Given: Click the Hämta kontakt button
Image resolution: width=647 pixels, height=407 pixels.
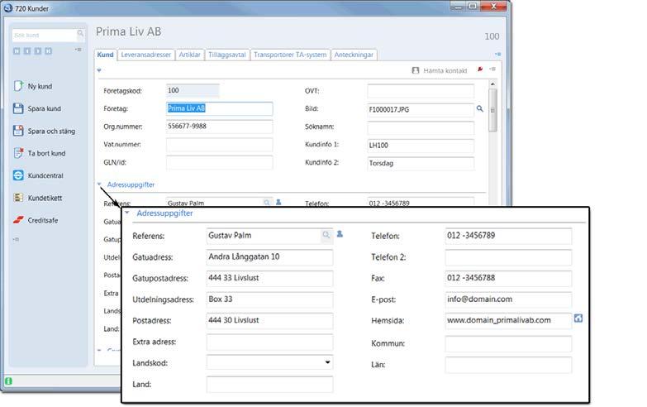Looking at the screenshot, I should pyautogui.click(x=440, y=70).
